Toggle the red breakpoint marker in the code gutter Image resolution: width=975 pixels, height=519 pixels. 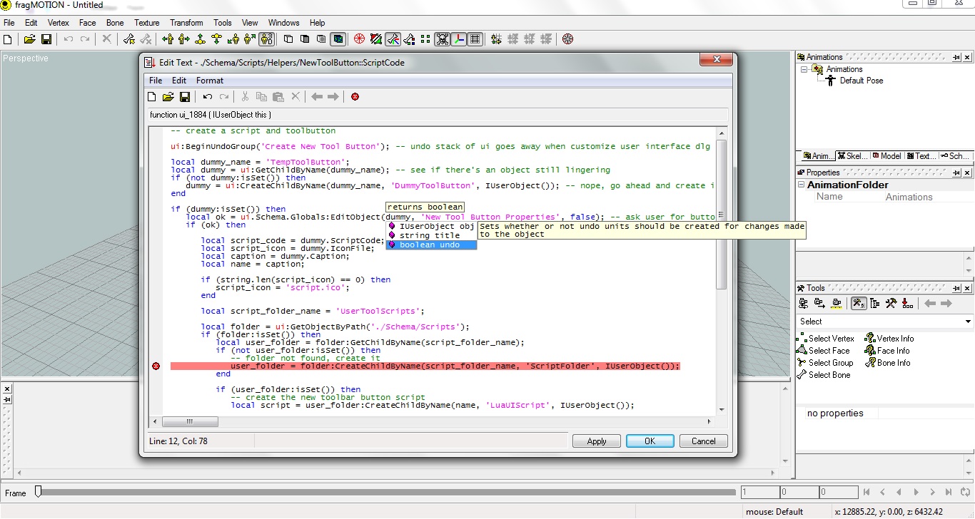click(x=156, y=366)
